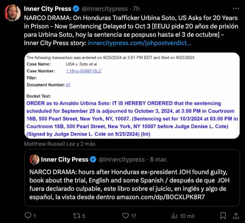The image size is (245, 223).
Task: Like the tweet with heart icon
Action: pyautogui.click(x=125, y=216)
